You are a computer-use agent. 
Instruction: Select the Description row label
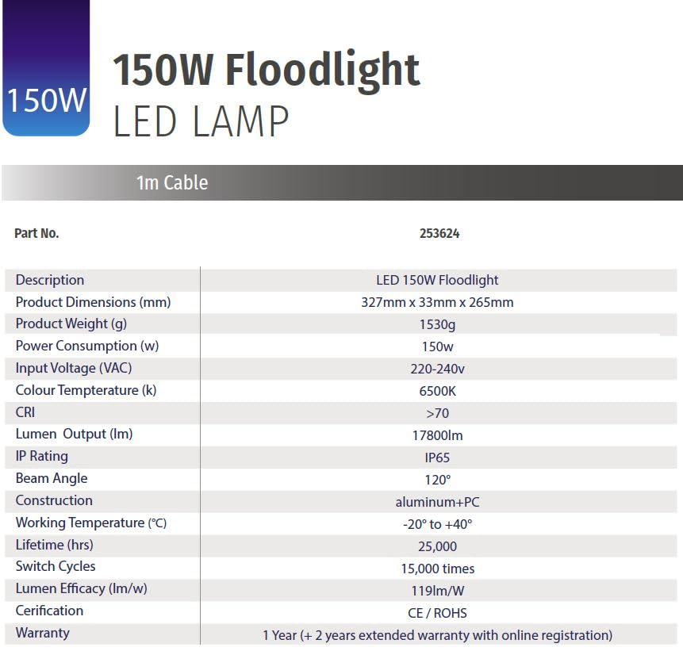(50, 280)
